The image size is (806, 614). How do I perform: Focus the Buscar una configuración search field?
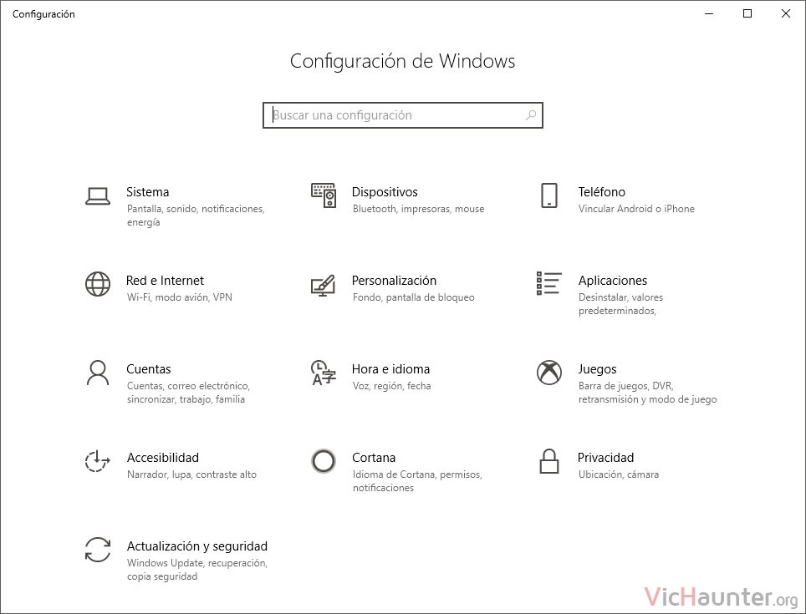tap(402, 115)
